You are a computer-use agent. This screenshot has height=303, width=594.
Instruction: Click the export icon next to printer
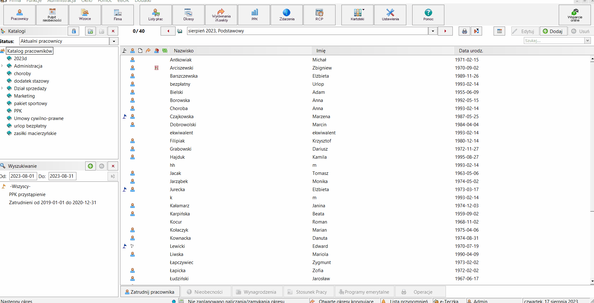[476, 31]
